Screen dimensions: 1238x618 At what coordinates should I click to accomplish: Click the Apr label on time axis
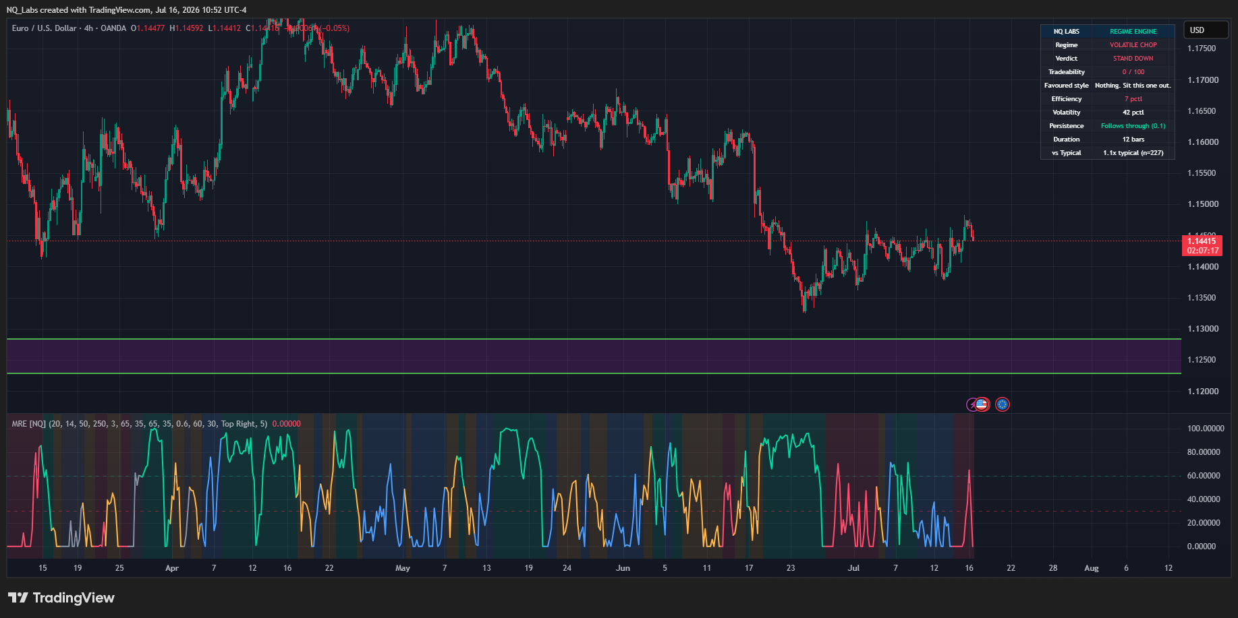click(x=172, y=568)
